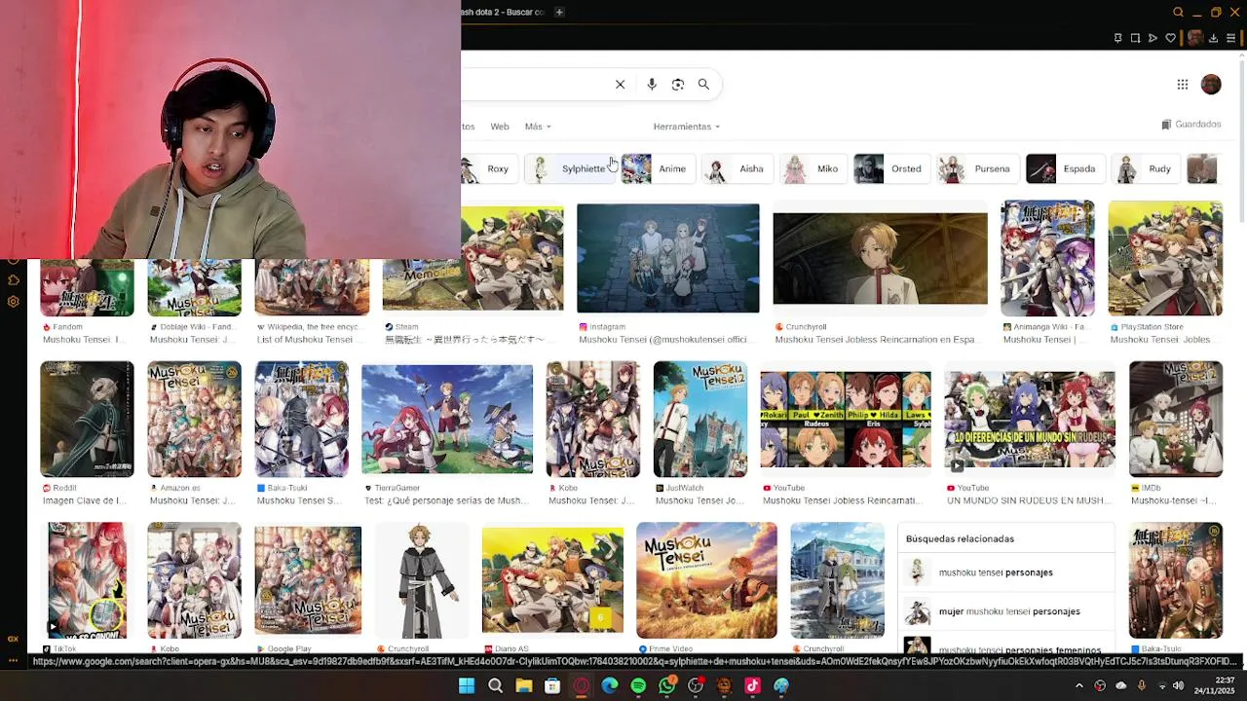Screen dimensions: 1247x701
Task: Open the pink music app on taskbar
Action: (x=752, y=685)
